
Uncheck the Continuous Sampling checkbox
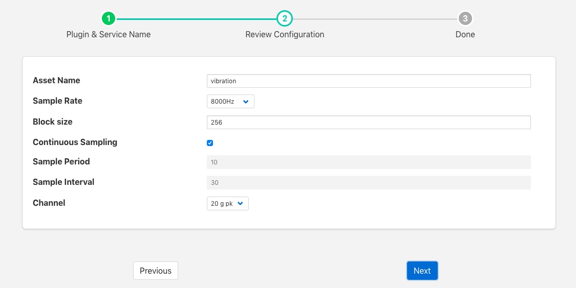[x=210, y=143]
